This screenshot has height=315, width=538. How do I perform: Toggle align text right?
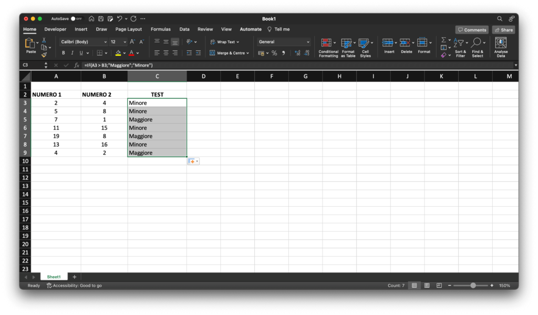175,53
